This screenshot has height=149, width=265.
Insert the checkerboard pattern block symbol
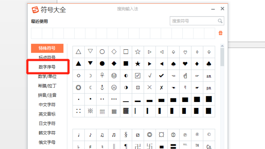[x=126, y=111]
